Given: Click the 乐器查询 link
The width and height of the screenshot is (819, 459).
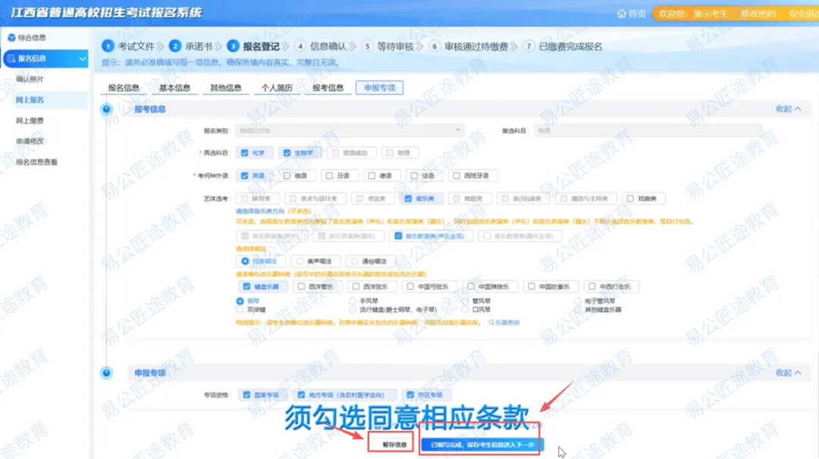Looking at the screenshot, I should click(504, 323).
